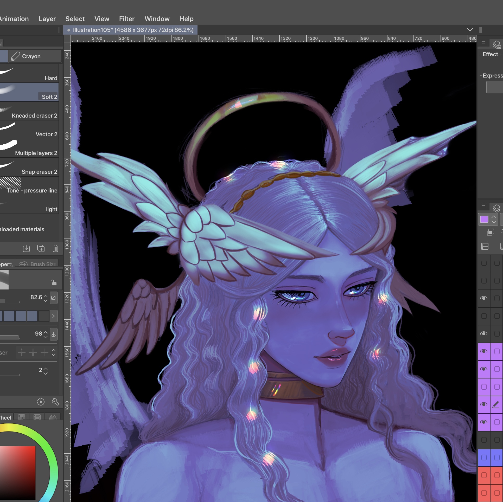Expand hardness options with arrow button

point(53,316)
